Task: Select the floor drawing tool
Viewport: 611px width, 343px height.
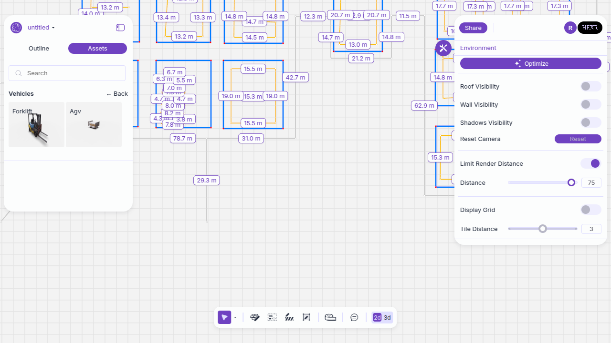Action: tap(289, 318)
